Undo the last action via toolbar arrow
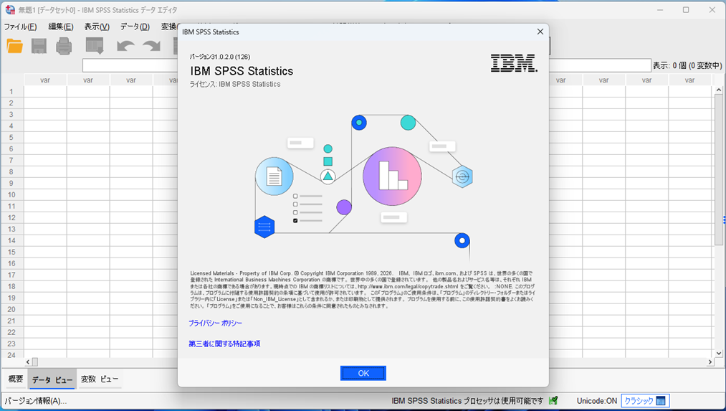 [x=125, y=46]
